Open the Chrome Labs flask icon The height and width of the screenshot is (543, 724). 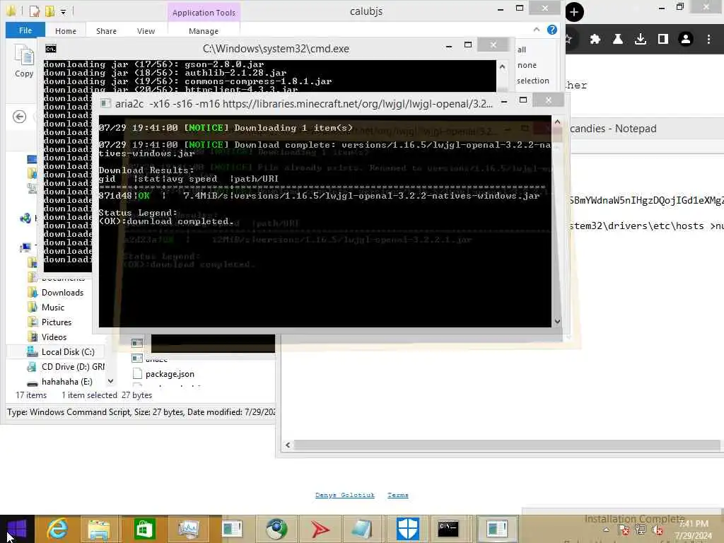click(x=617, y=40)
